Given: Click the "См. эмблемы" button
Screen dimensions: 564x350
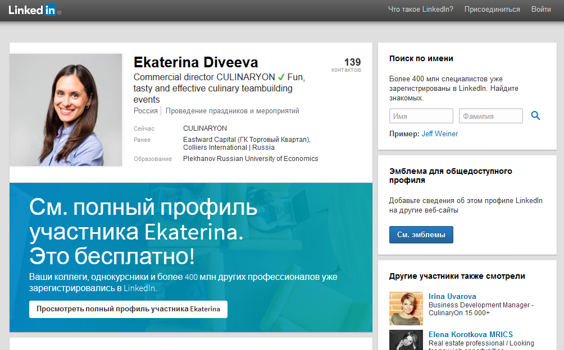Looking at the screenshot, I should 421,235.
